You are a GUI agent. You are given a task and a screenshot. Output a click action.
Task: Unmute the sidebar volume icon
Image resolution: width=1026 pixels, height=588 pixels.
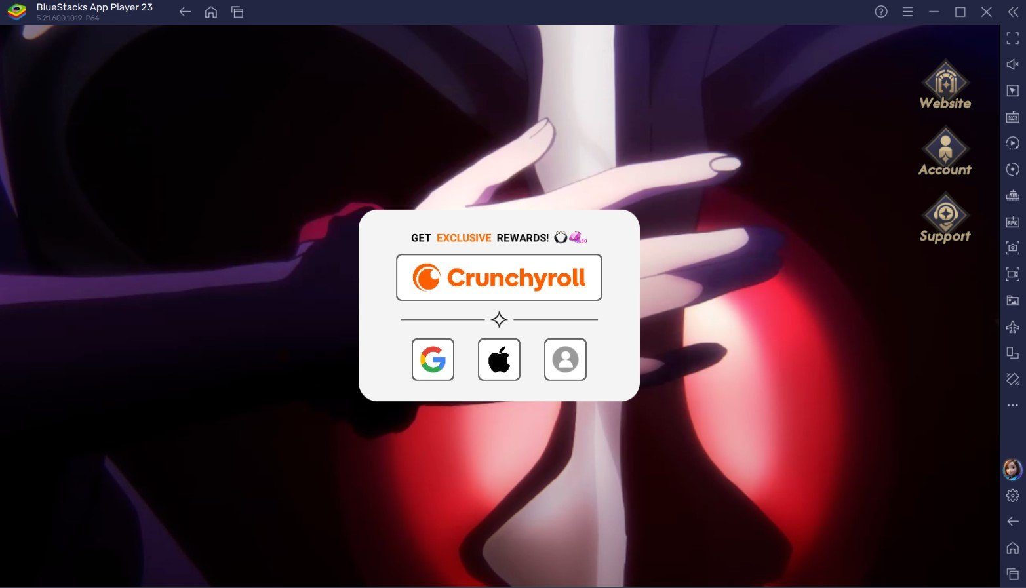coord(1013,64)
